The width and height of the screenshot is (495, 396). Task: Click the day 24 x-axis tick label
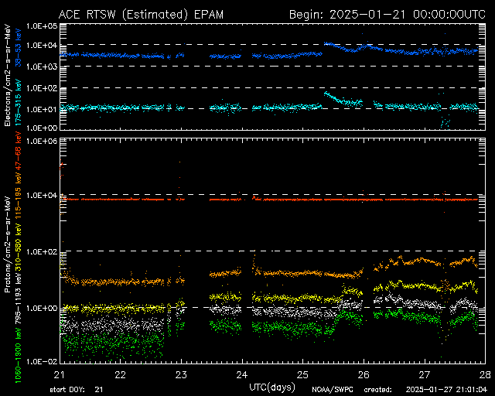click(242, 375)
